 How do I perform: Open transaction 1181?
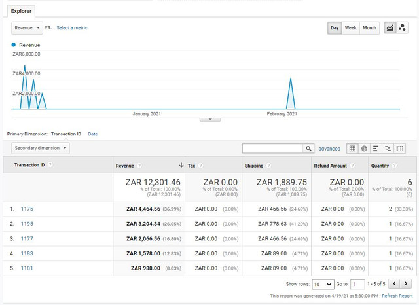coord(27,268)
